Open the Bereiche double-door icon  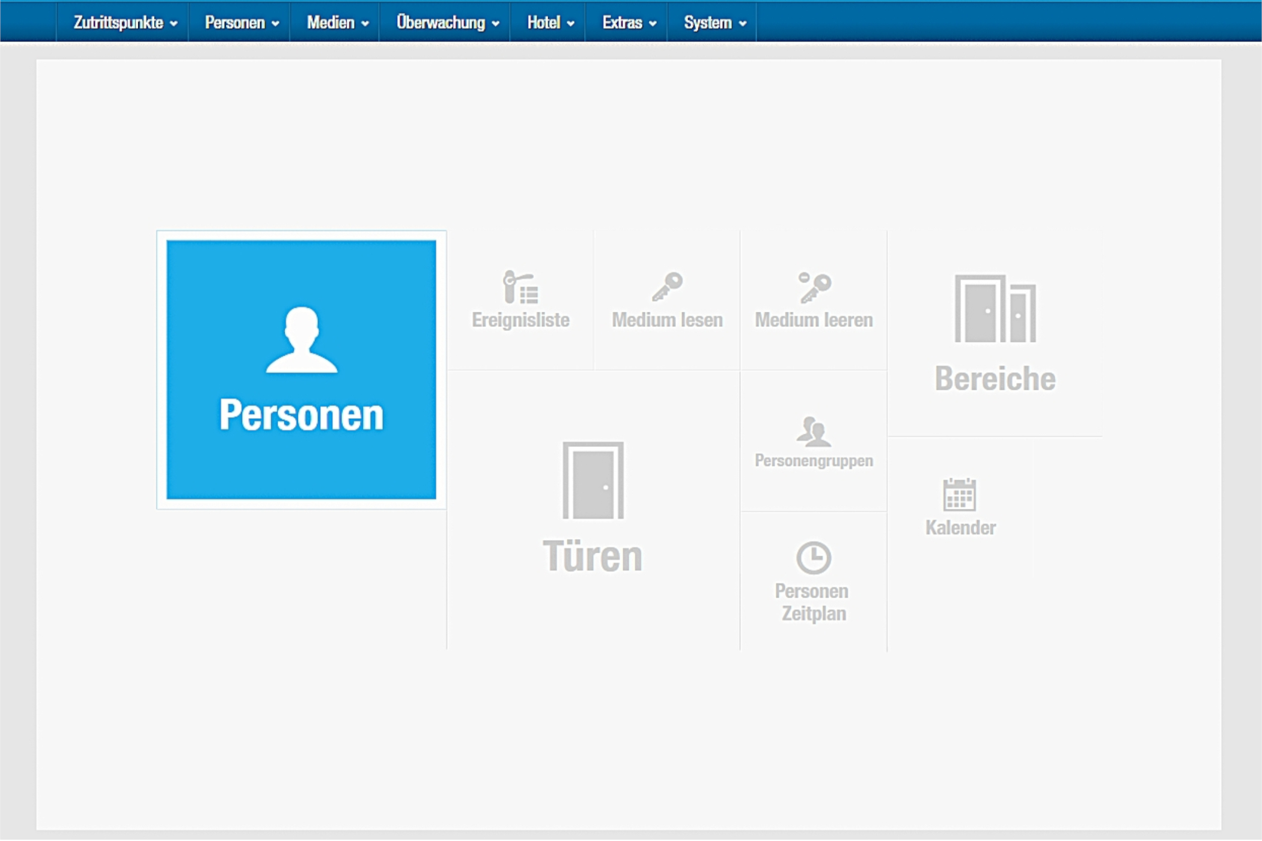tap(995, 309)
